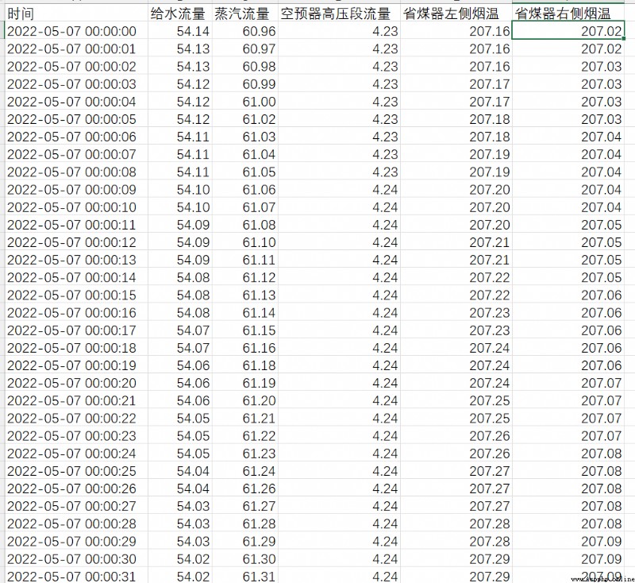Image resolution: width=635 pixels, height=583 pixels.
Task: Select 给水流量 cell in the 00:00:30 row
Action: (180, 558)
